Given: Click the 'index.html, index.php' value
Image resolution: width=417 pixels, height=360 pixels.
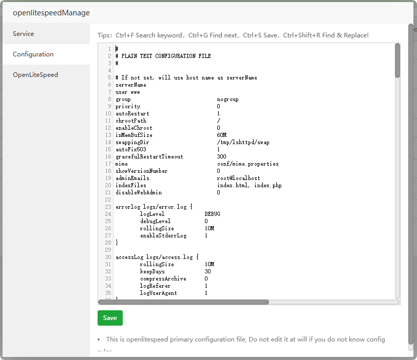Looking at the screenshot, I should pos(249,185).
